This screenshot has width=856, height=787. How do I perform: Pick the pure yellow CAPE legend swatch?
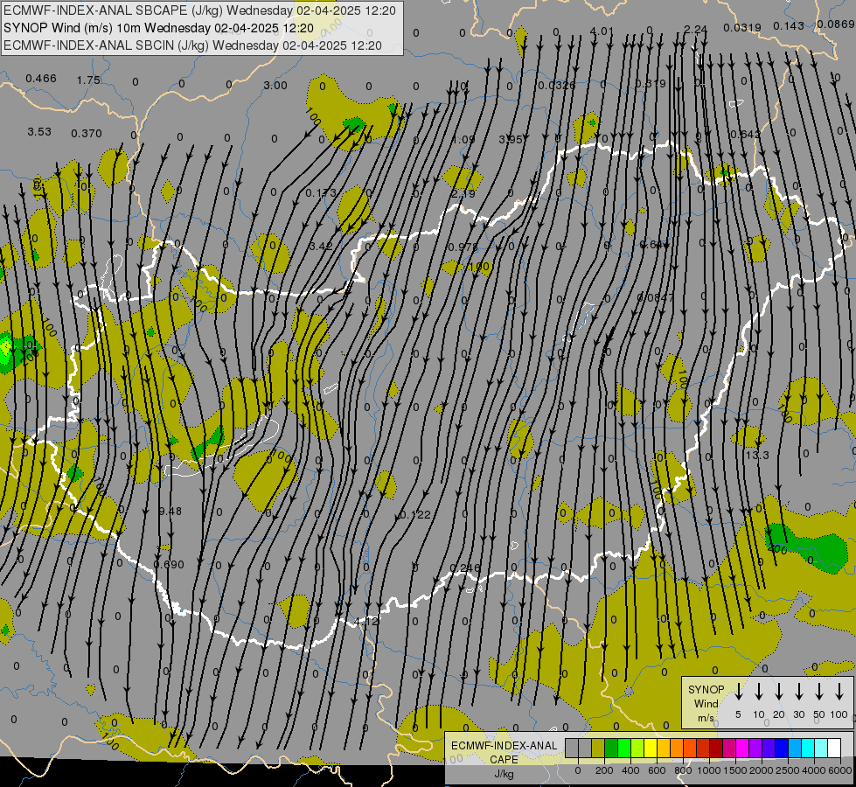[x=651, y=749]
